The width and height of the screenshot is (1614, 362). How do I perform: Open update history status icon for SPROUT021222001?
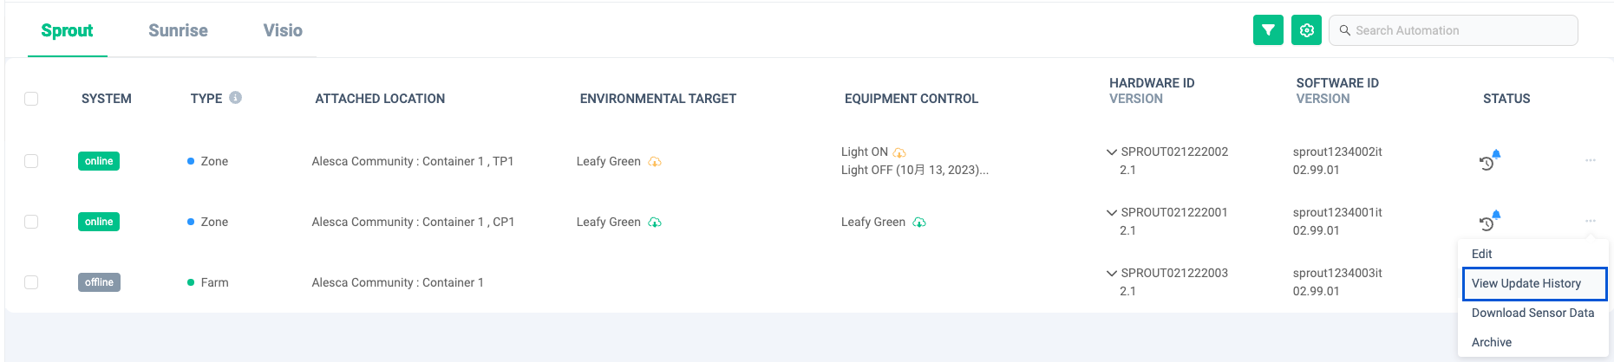point(1489,221)
